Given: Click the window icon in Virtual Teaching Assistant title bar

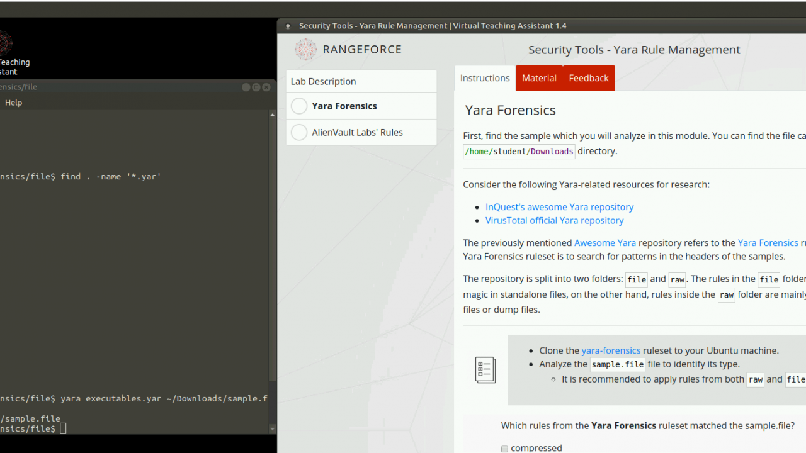Looking at the screenshot, I should tap(288, 26).
